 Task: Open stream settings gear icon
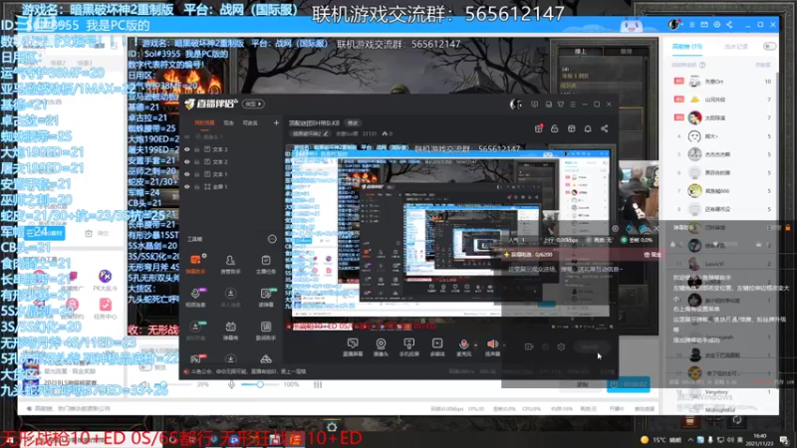coord(561,346)
